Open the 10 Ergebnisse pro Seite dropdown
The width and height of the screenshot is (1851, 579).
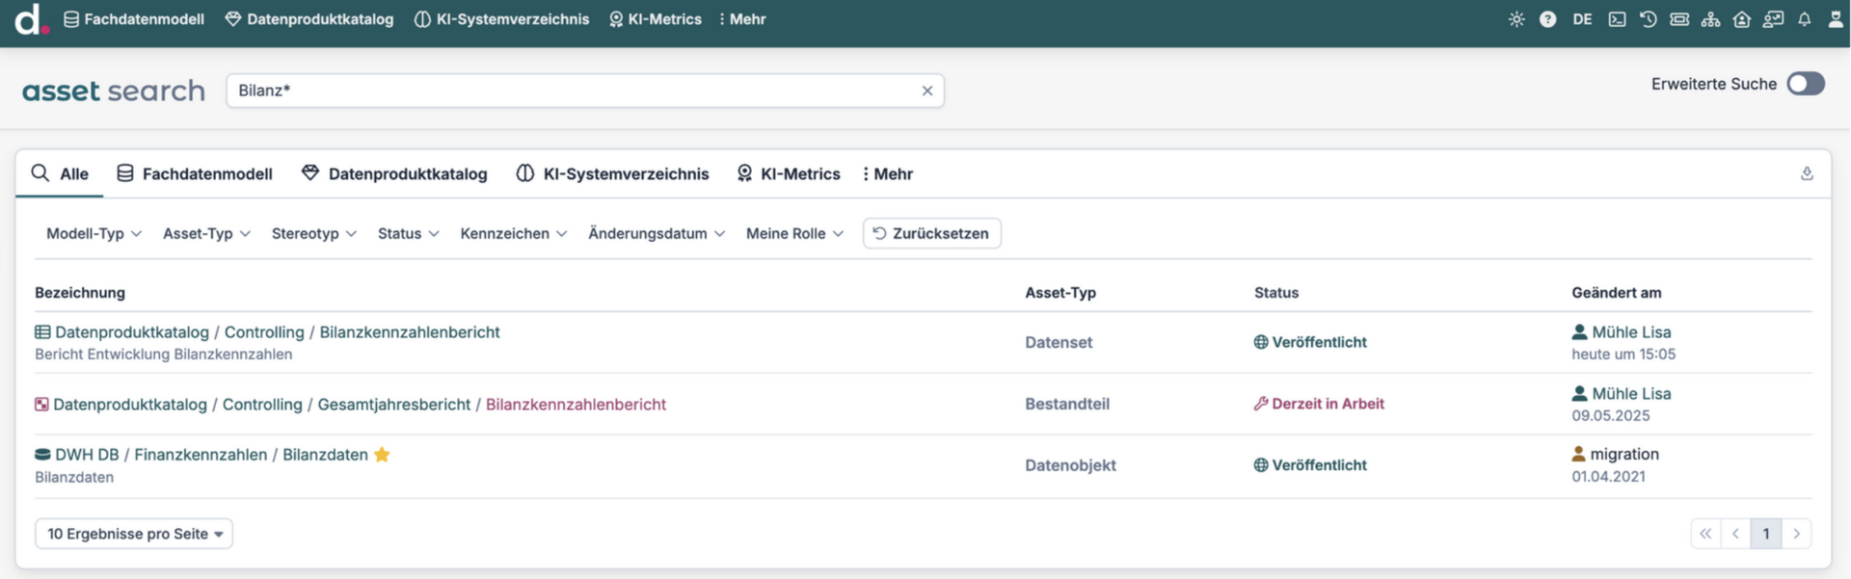point(134,534)
